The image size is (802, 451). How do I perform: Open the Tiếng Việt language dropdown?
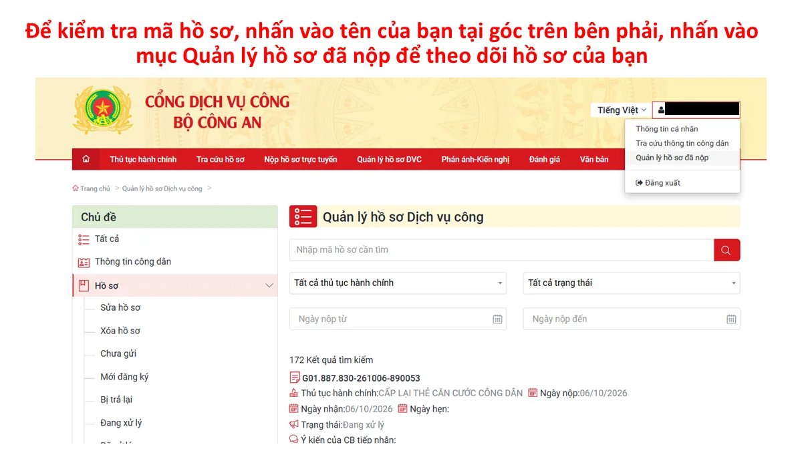pos(621,110)
